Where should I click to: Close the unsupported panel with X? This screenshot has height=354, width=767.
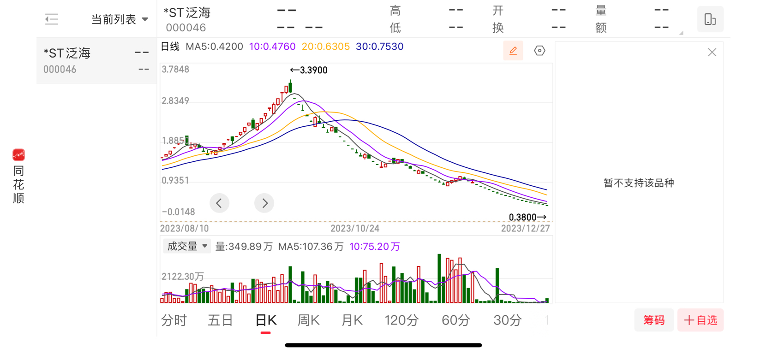[712, 52]
